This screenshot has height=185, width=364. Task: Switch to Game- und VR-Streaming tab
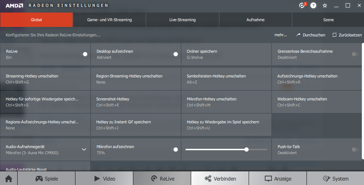pos(109,20)
